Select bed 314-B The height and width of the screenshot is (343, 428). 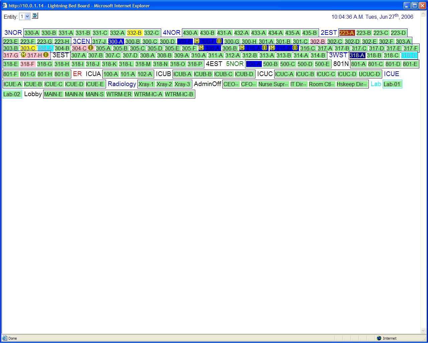tap(318, 55)
